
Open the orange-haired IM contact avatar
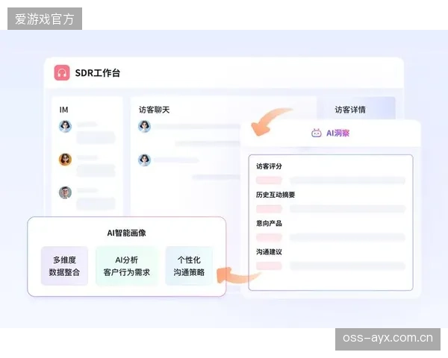[x=65, y=160]
